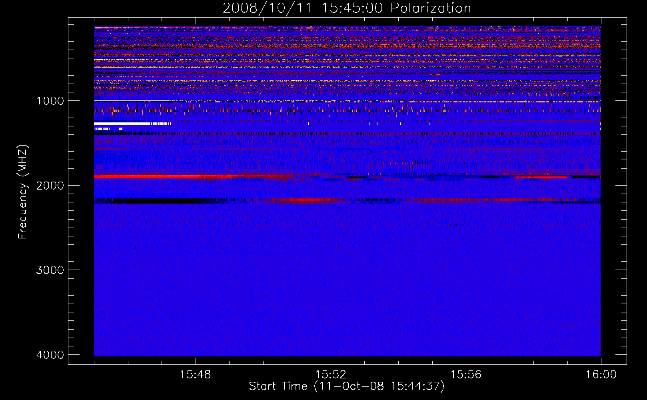The width and height of the screenshot is (647, 400).
Task: Click the 'Frequency (MHZ)' axis title
Action: [23, 192]
